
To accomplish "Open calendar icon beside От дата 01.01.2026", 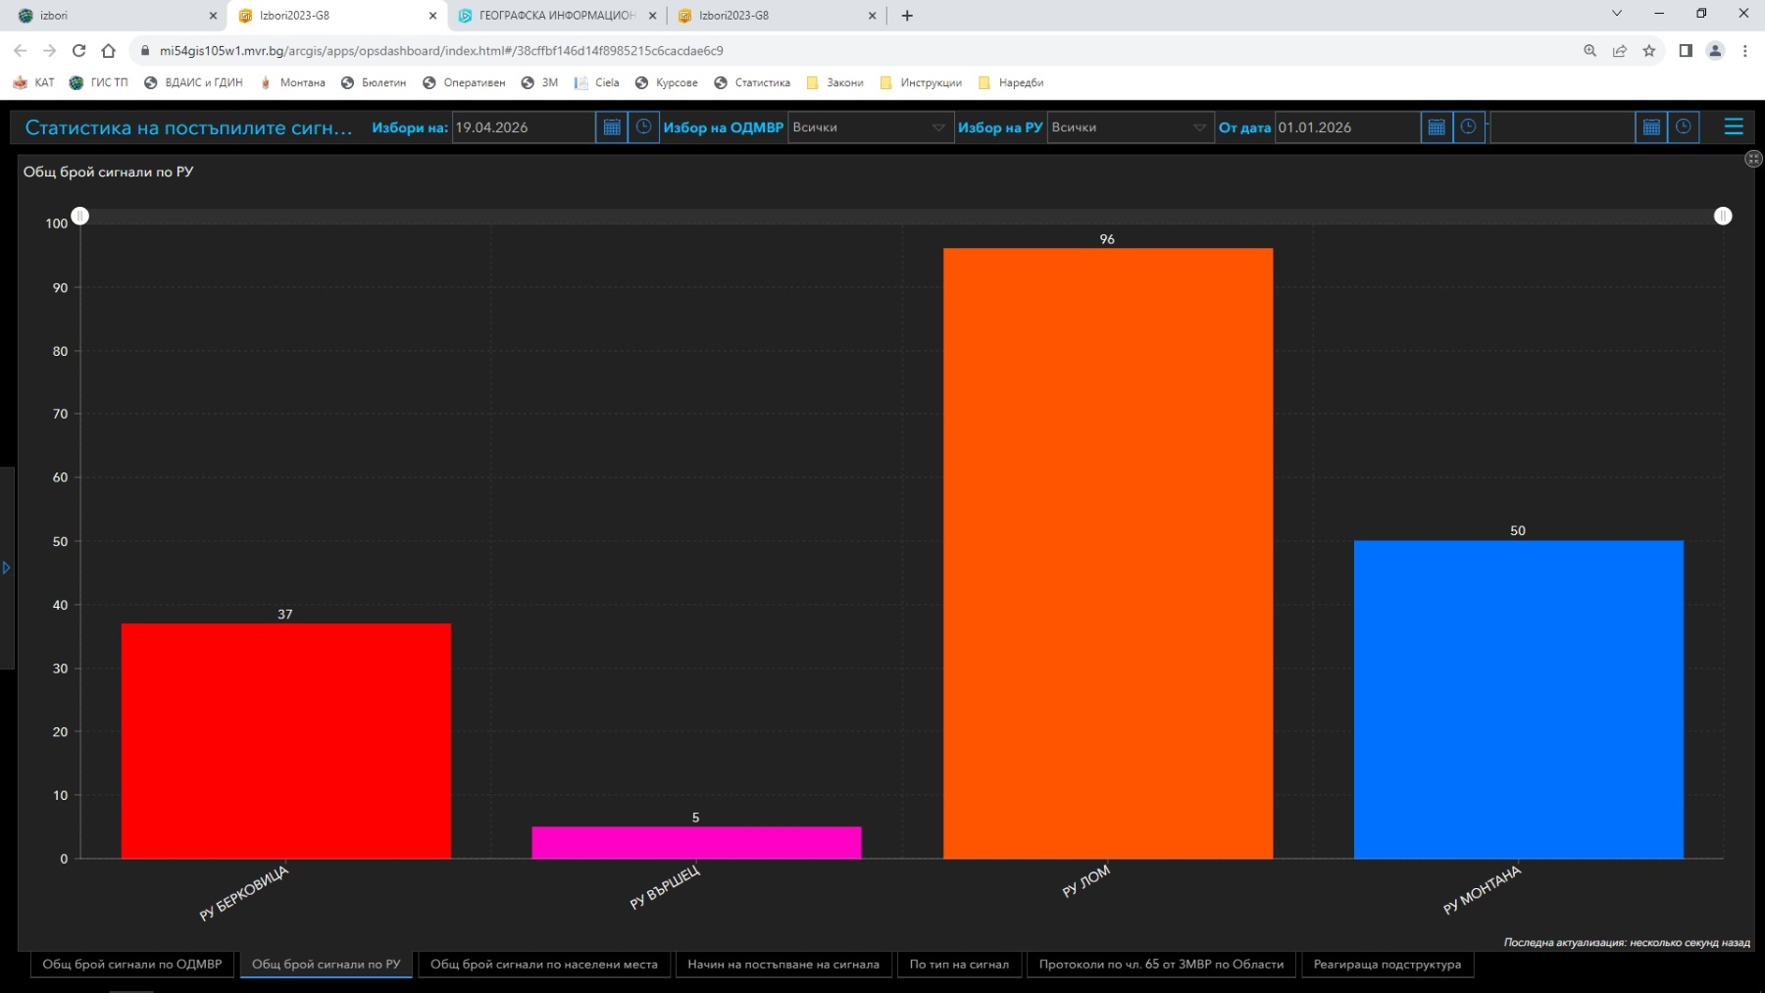I will [x=1437, y=127].
